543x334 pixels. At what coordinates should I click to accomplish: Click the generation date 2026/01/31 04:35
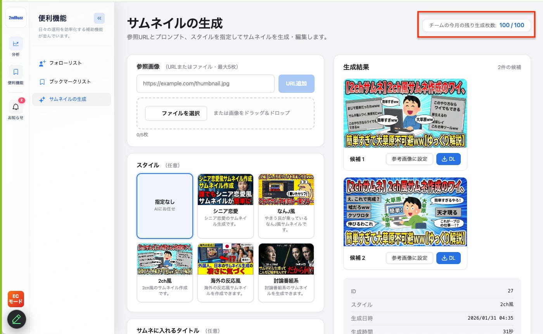(491, 318)
